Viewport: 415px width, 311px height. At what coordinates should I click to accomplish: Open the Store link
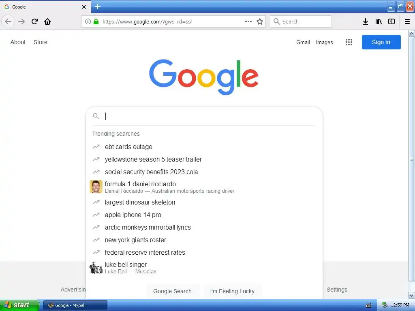(x=41, y=42)
